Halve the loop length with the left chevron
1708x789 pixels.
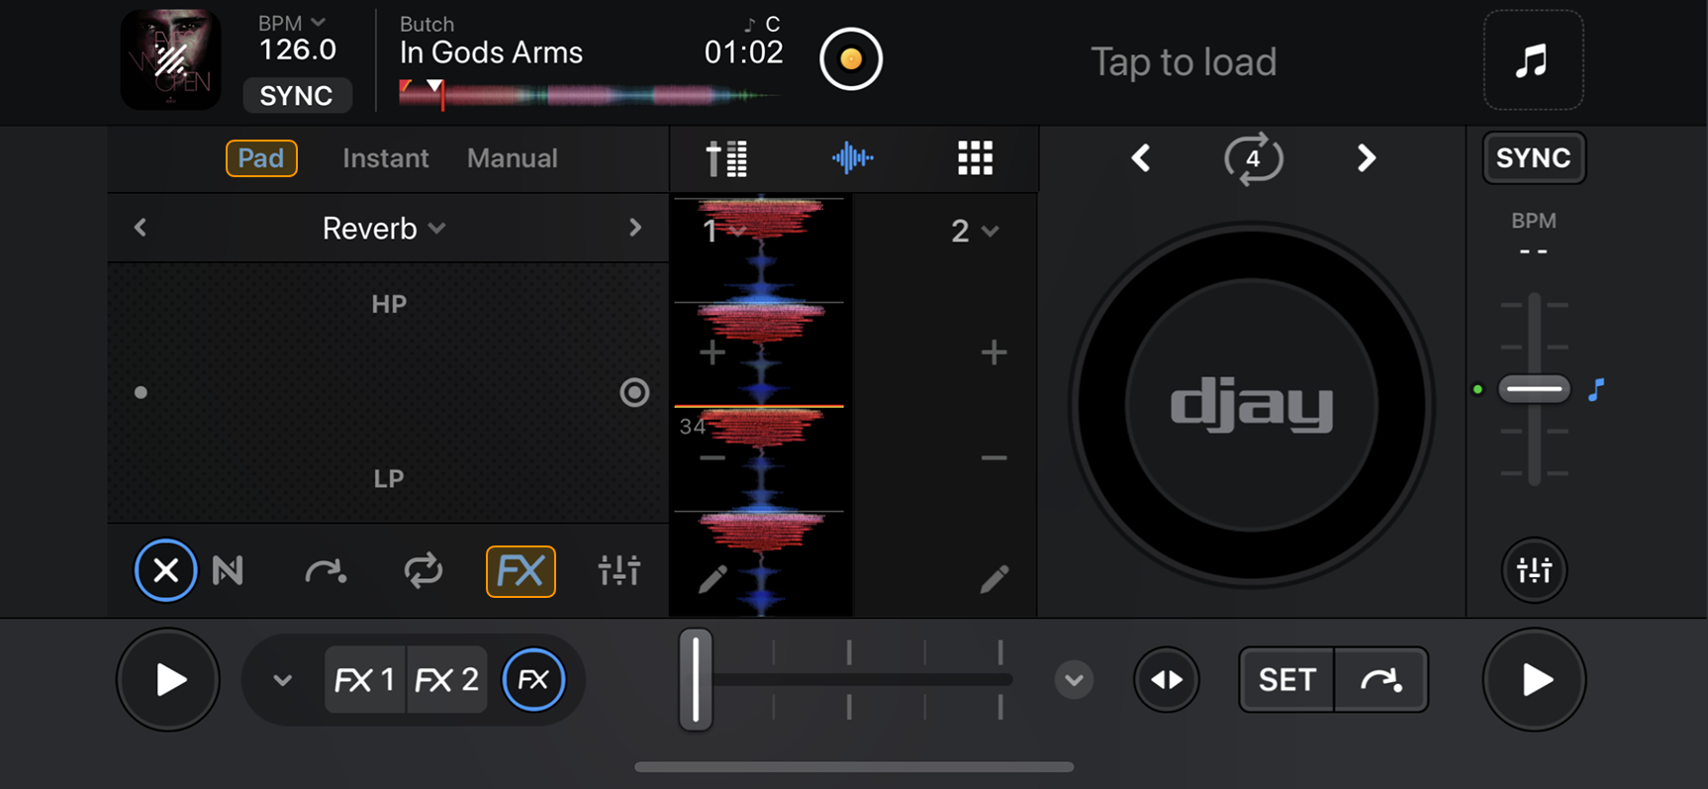click(1141, 157)
